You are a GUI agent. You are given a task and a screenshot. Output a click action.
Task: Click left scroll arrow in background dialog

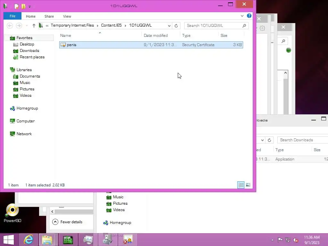pos(52,211)
